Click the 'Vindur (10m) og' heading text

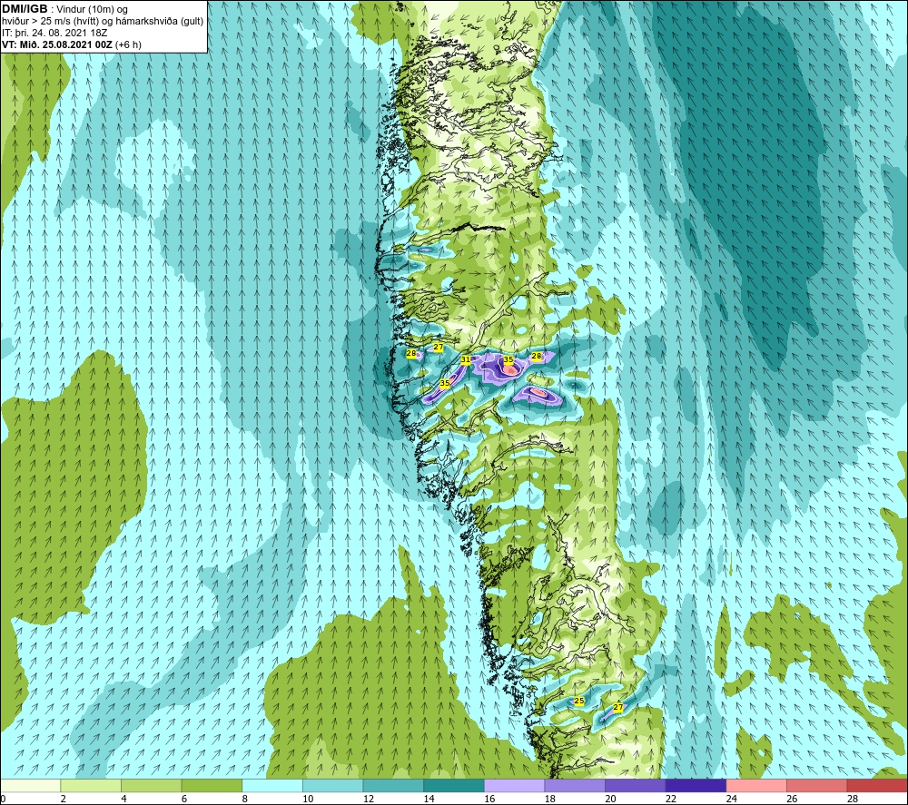point(92,10)
